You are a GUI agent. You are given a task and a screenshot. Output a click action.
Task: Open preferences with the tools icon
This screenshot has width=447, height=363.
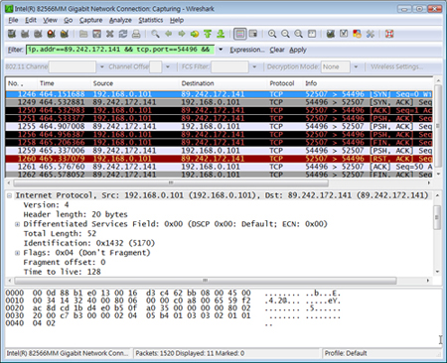point(371,34)
